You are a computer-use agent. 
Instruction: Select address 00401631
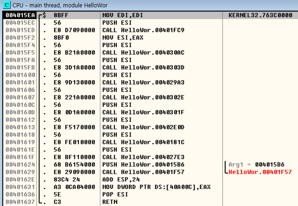tap(20, 187)
